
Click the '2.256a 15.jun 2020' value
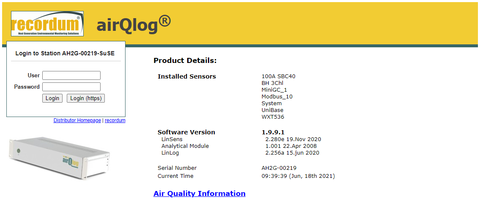pyautogui.click(x=292, y=153)
